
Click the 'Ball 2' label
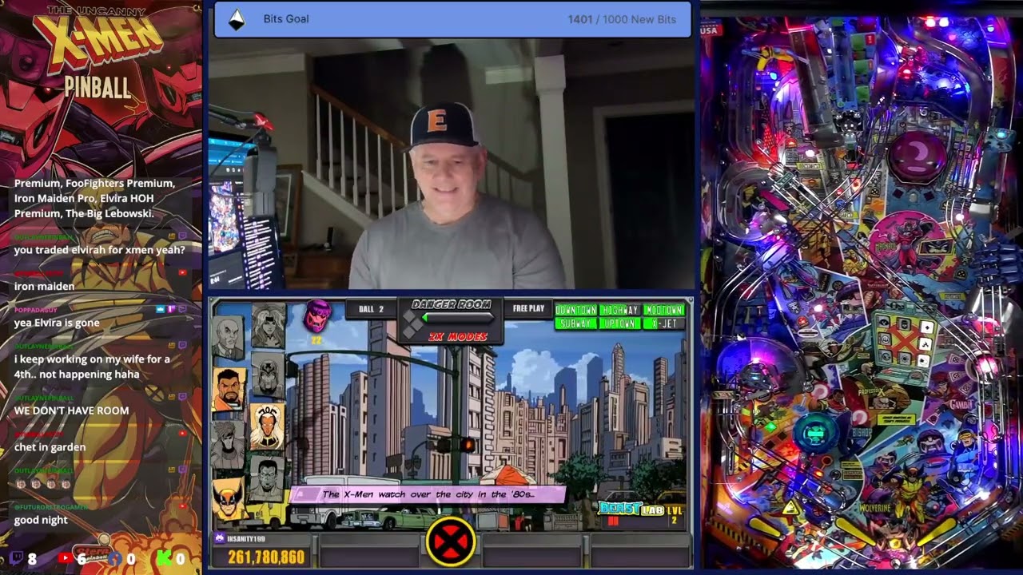[371, 309]
